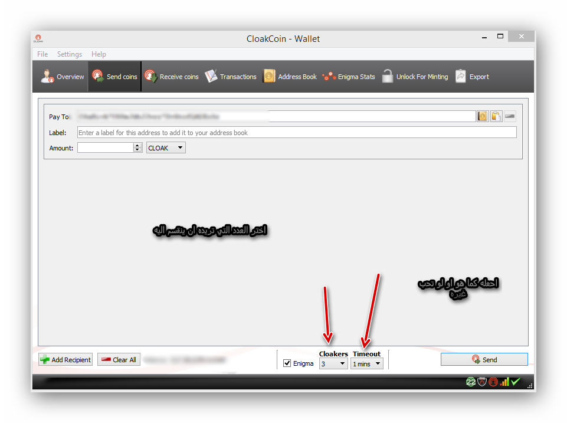
Task: Click the Add Recipient button
Action: (x=65, y=359)
